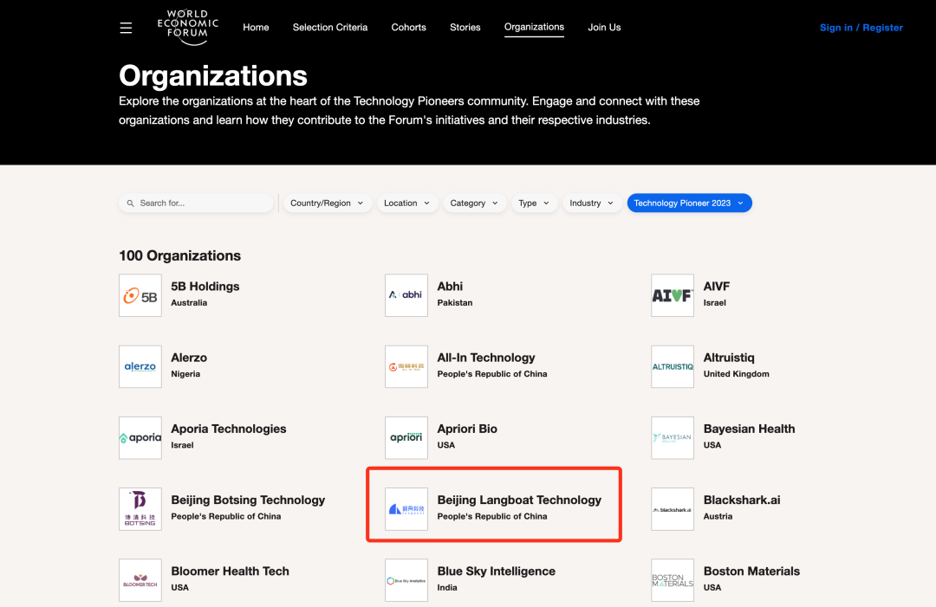
Task: Open the Beijing Botsing logo tile
Action: pyautogui.click(x=140, y=508)
